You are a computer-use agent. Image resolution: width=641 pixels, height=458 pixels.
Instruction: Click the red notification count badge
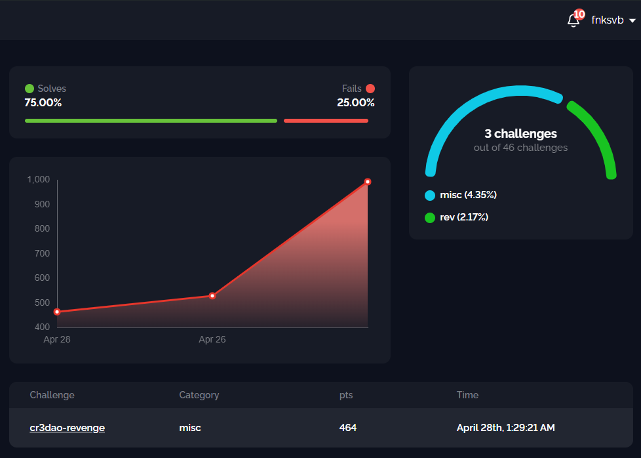pos(579,14)
